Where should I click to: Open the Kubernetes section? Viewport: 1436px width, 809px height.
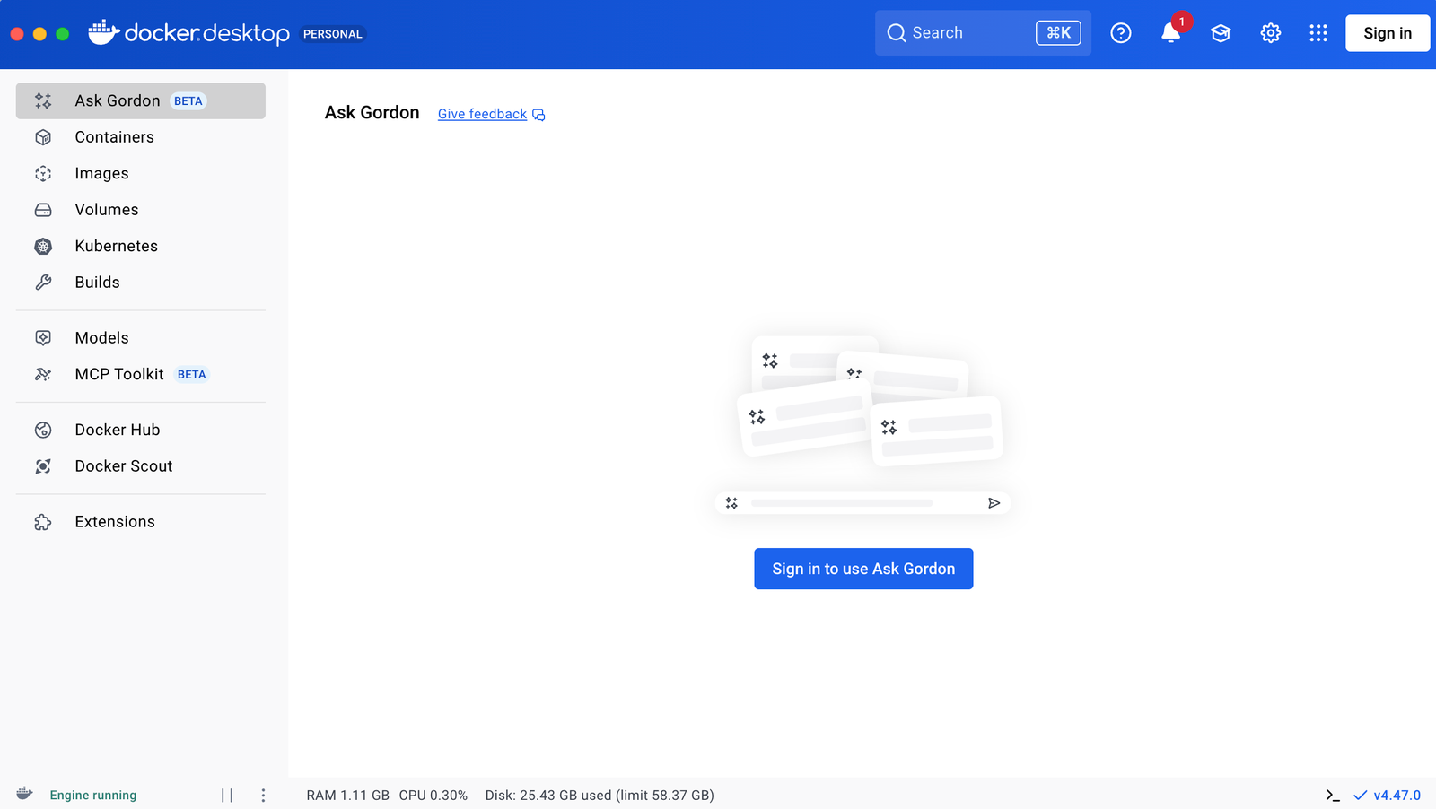[x=116, y=246]
